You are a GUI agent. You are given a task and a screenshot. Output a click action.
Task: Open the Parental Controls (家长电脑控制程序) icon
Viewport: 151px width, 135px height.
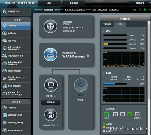pos(5,56)
